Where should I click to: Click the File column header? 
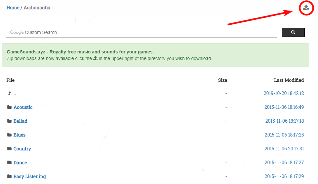tap(10, 80)
